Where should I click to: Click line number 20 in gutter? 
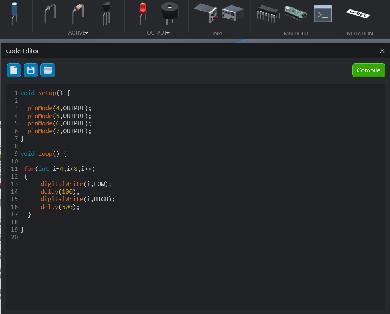14,237
